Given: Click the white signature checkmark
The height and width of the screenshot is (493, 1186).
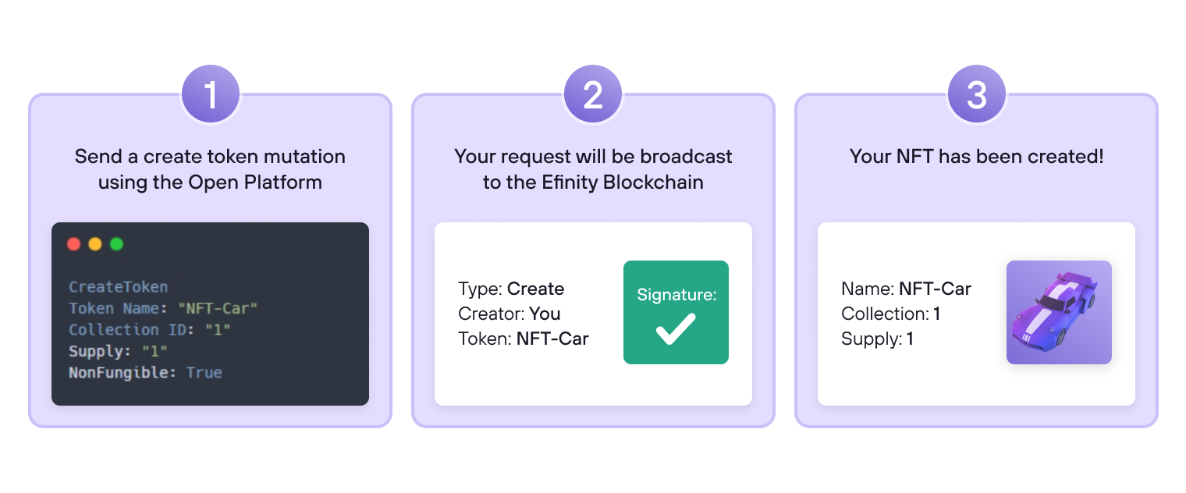Looking at the screenshot, I should [x=676, y=329].
